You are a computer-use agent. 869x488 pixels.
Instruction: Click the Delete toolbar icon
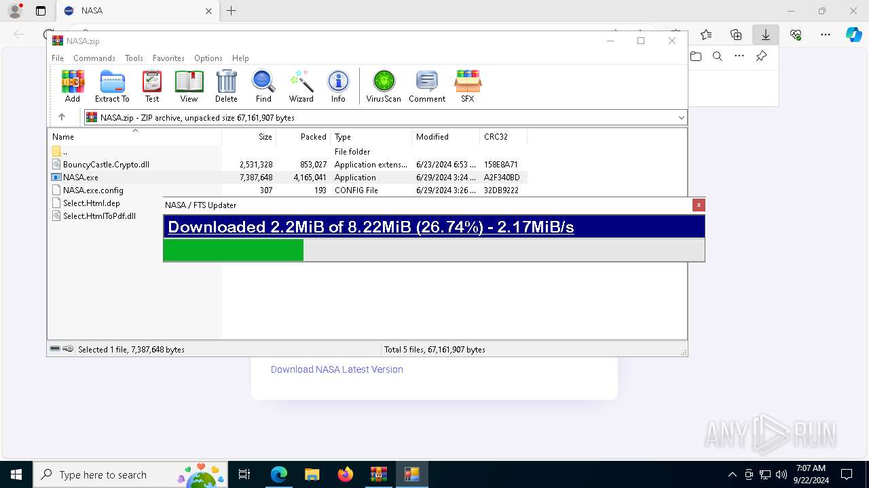coord(226,86)
